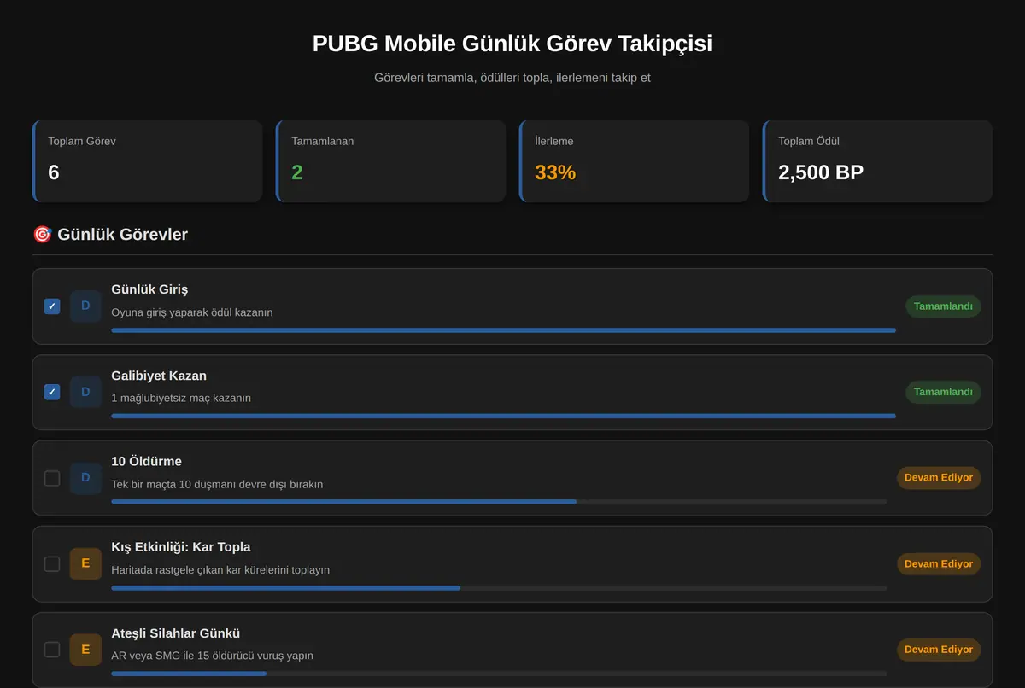Click the 33% progress value
1025x688 pixels.
[x=555, y=172]
